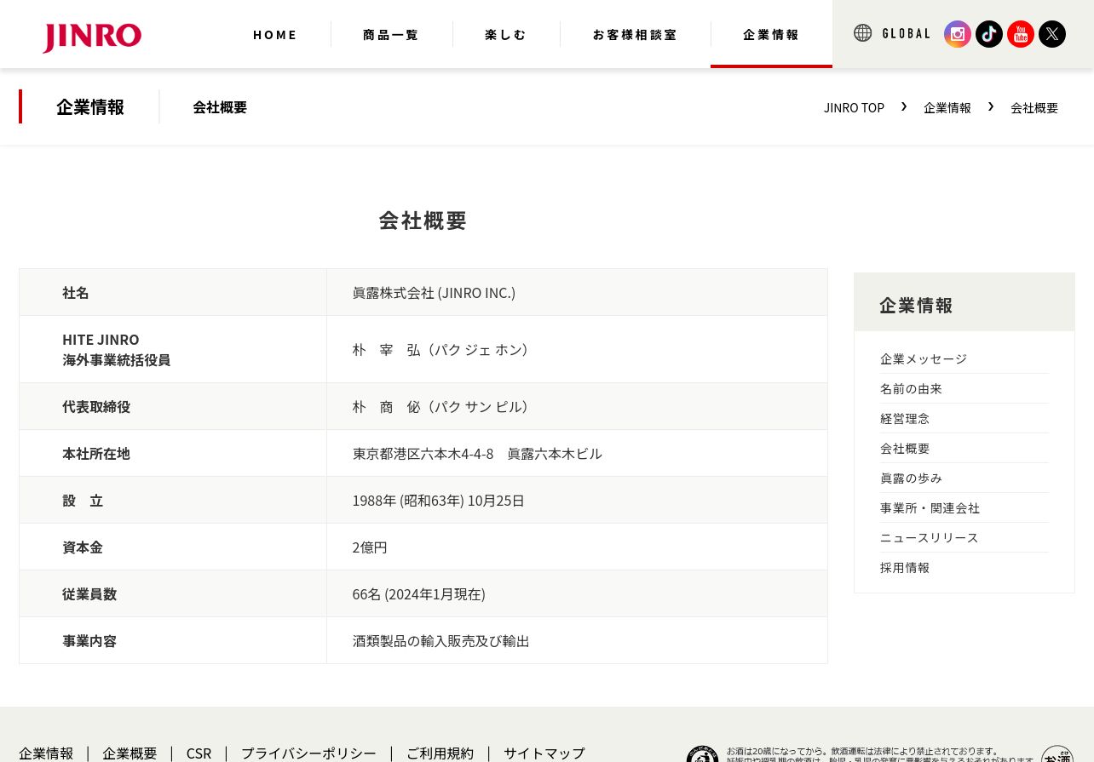The height and width of the screenshot is (762, 1094).
Task: Click the JINRO TOP breadcrumb
Action: tap(854, 108)
